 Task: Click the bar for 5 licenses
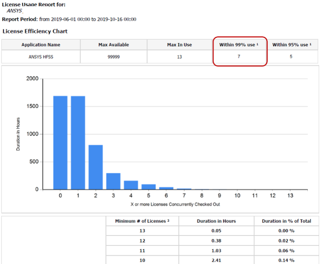coord(149,187)
